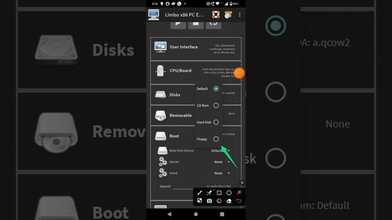Select the circle shape tool

228,193
